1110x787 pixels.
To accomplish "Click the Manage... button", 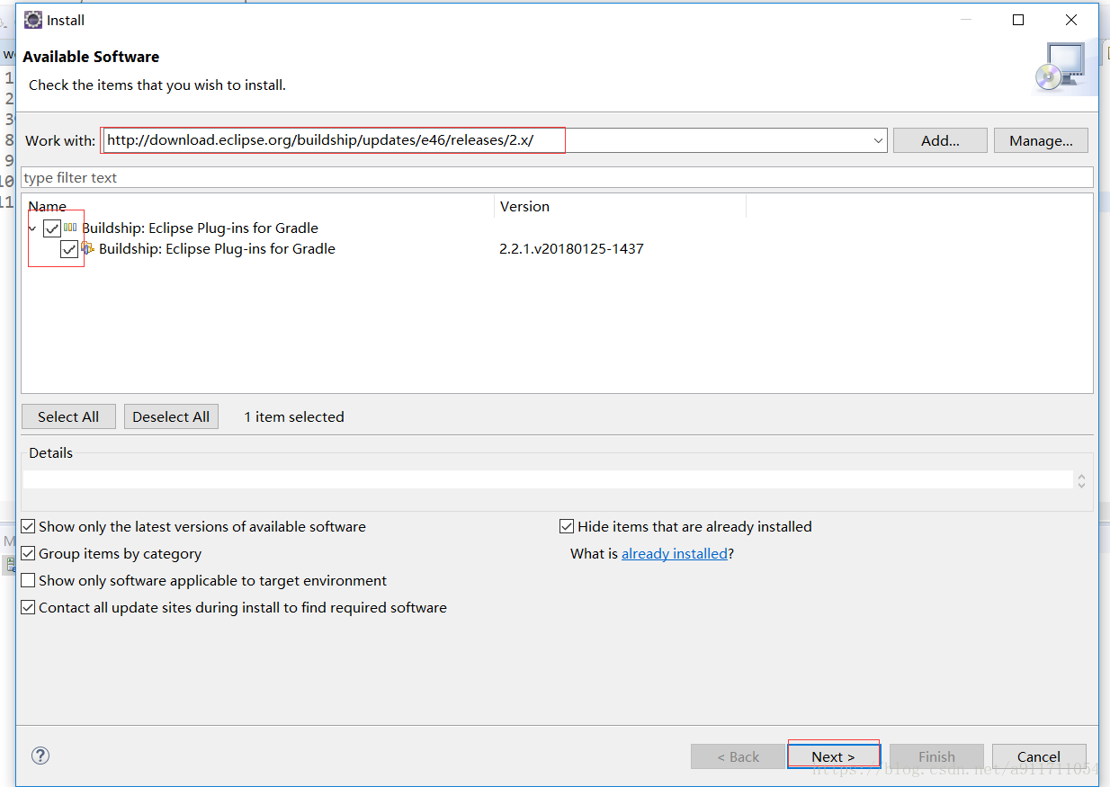I will point(1041,140).
